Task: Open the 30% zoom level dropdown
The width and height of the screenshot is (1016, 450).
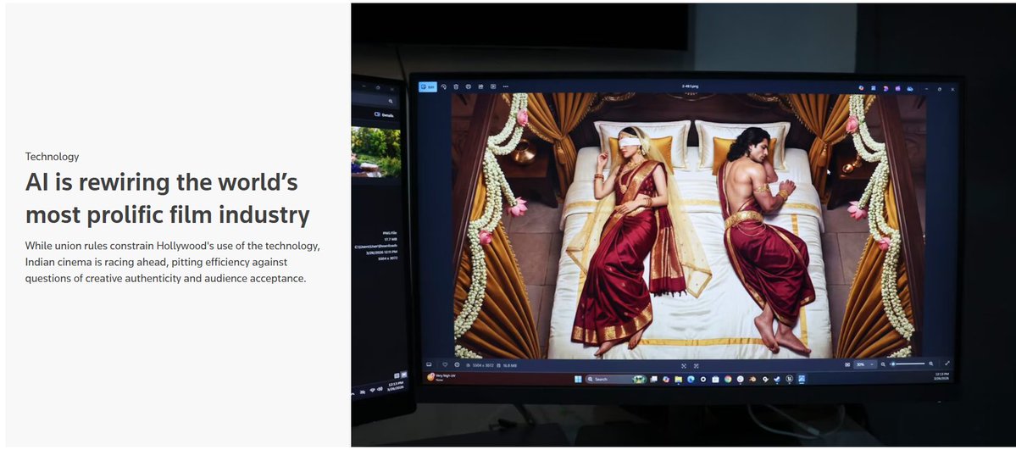Action: point(865,364)
